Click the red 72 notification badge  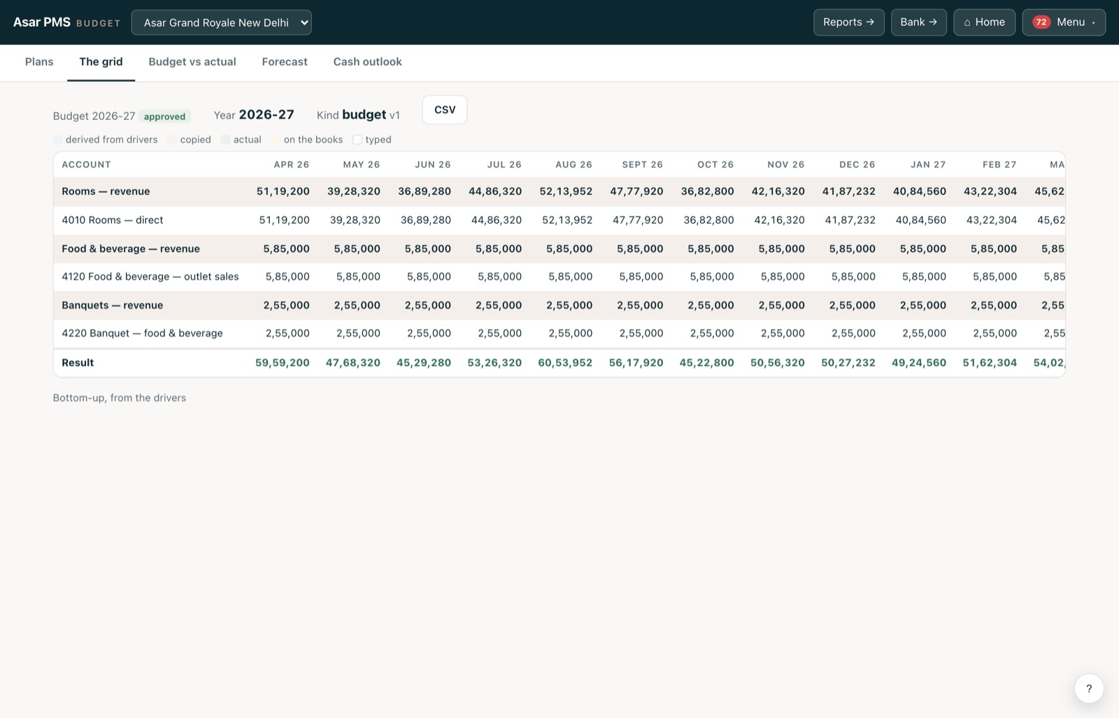tap(1041, 22)
